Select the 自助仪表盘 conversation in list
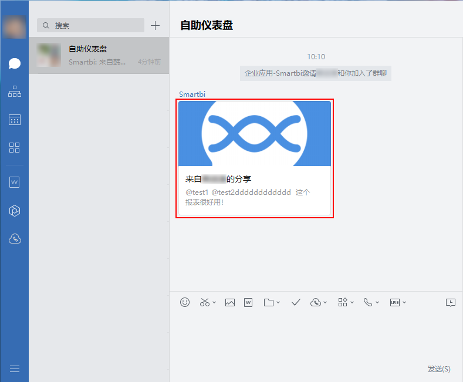Image resolution: width=463 pixels, height=382 pixels. coord(99,55)
